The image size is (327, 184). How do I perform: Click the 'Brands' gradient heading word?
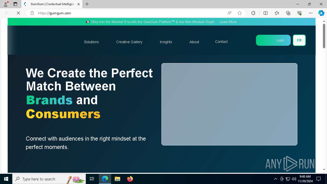click(x=49, y=100)
